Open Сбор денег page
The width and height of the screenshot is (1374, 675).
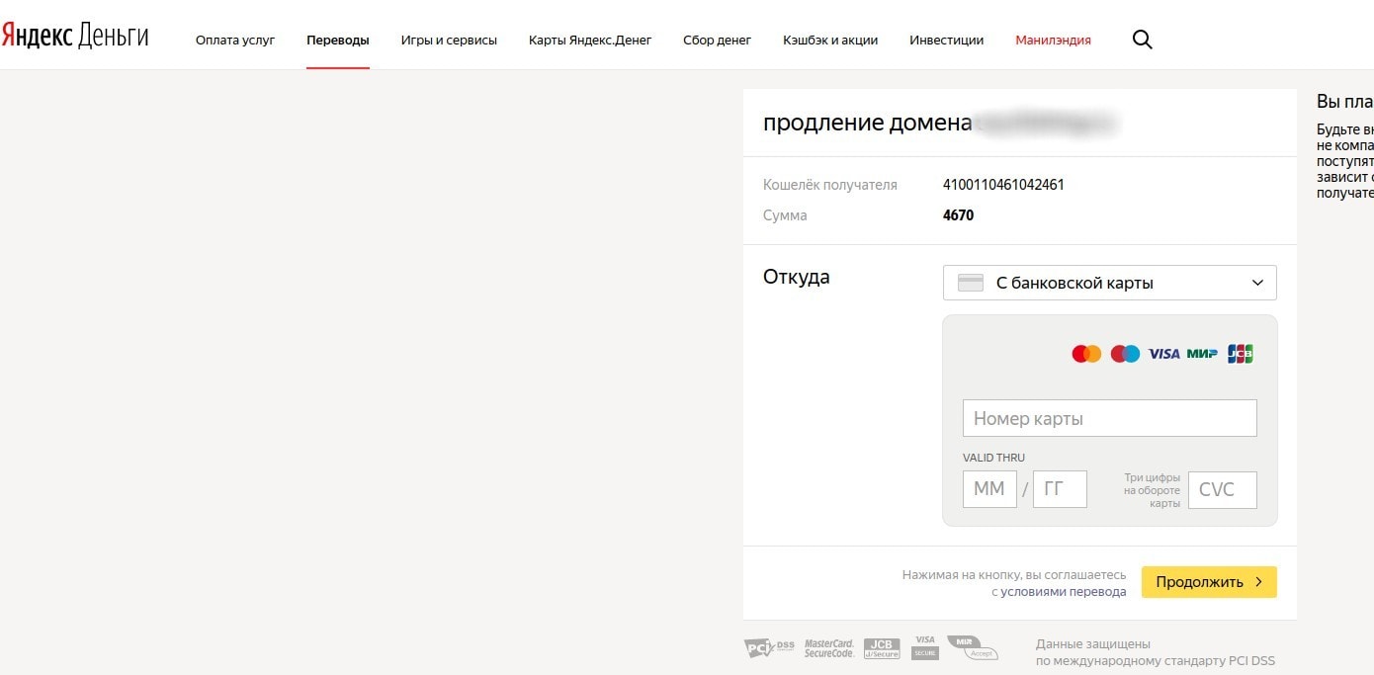tap(718, 41)
